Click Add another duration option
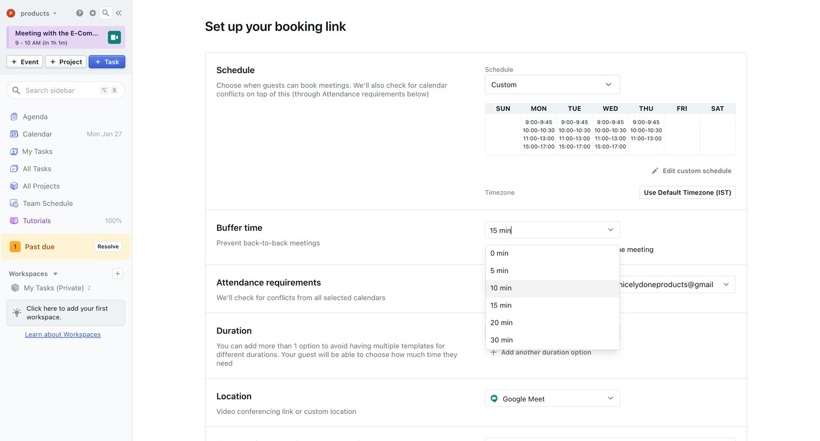Image resolution: width=820 pixels, height=441 pixels. pyautogui.click(x=541, y=352)
